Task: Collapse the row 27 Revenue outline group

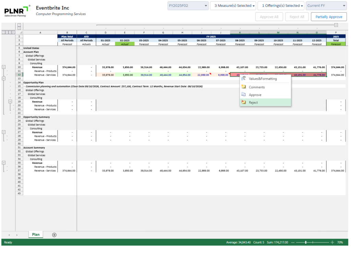Action: coord(4,132)
